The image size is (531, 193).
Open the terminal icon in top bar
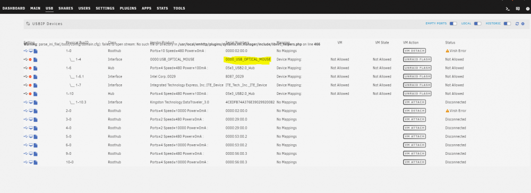[508, 8]
